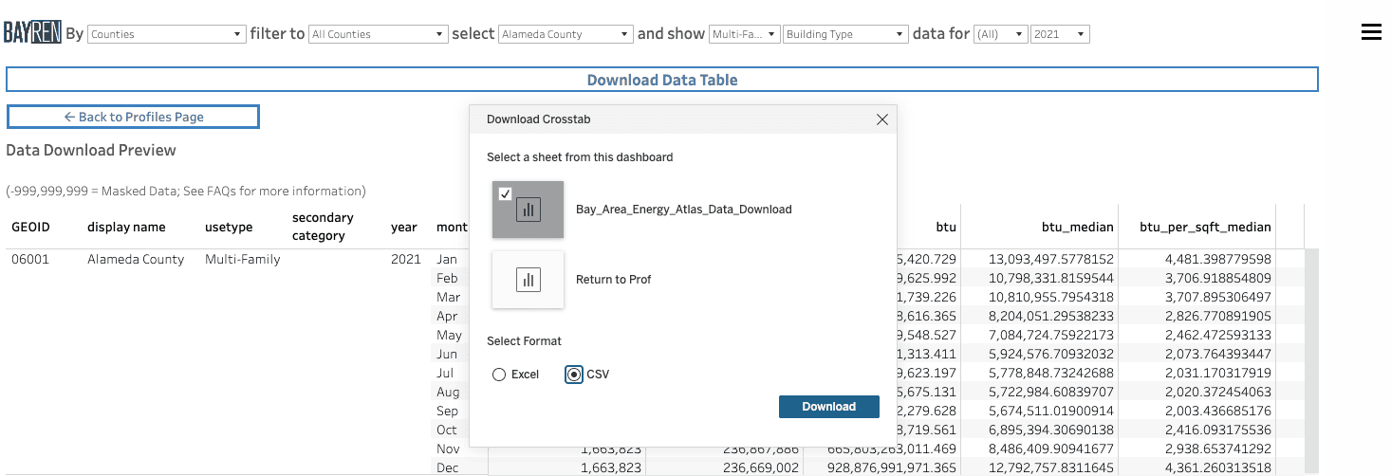Expand the Multi-Family usetype dropdown
1391x476 pixels.
(744, 34)
